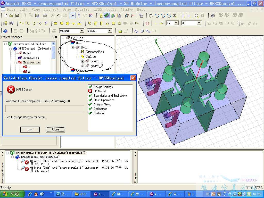Image resolution: width=264 pixels, height=198 pixels.
Task: Open the Tools menu
Action: 111,10
